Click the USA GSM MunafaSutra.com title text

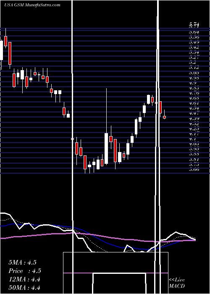point(32,5)
